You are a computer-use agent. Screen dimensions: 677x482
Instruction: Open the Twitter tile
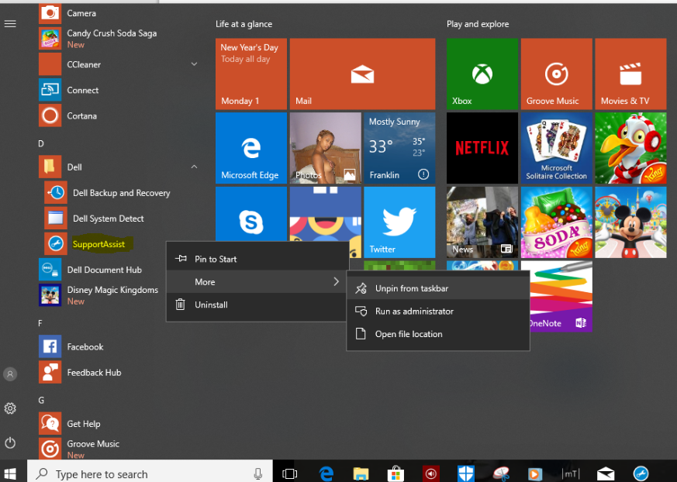tap(399, 222)
